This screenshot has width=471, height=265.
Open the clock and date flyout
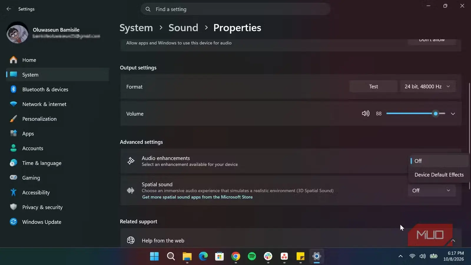pyautogui.click(x=454, y=256)
